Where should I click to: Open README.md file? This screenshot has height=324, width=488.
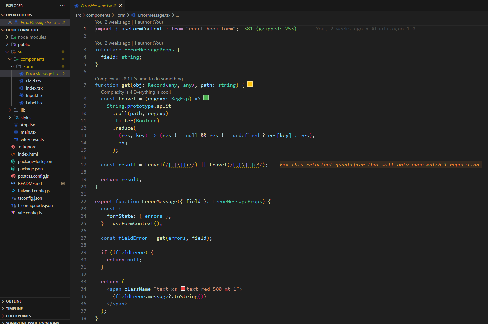tap(30, 183)
